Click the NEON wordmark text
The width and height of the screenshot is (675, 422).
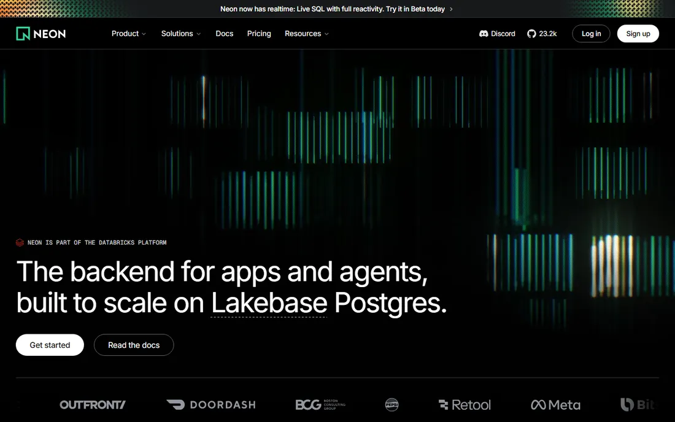50,34
